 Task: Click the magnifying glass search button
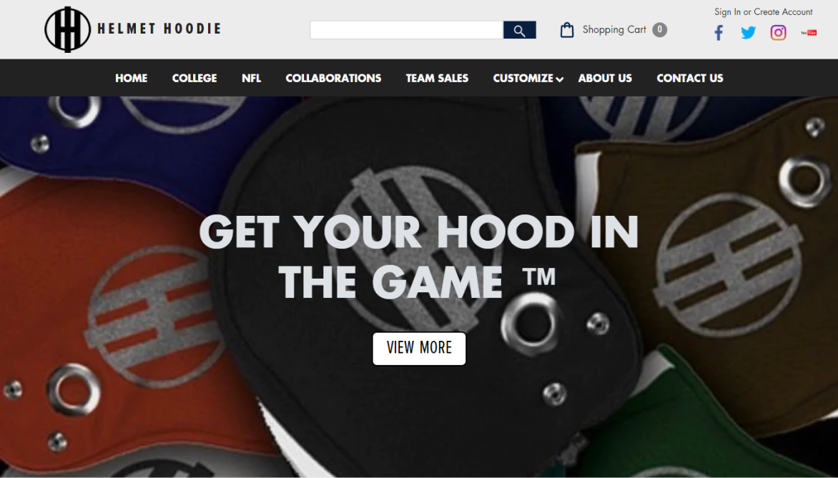click(x=520, y=31)
